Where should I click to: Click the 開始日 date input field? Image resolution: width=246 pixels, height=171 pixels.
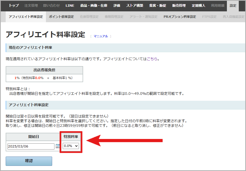[x=31, y=146]
